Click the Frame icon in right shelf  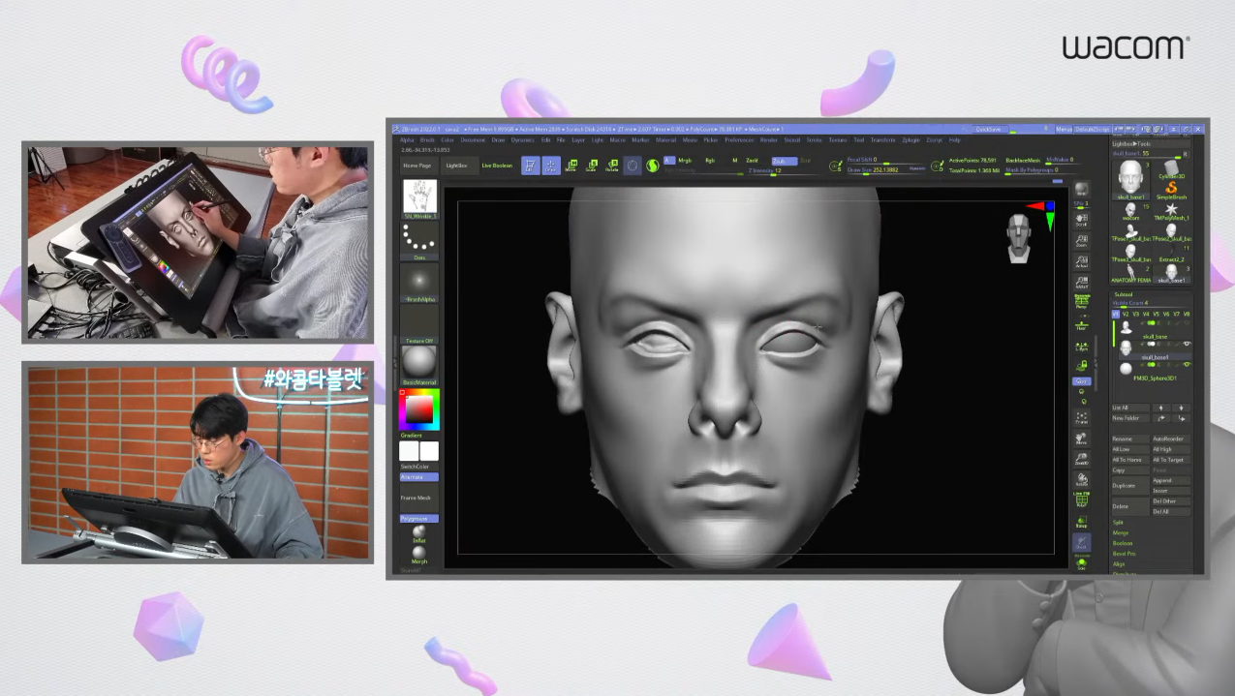click(x=1081, y=418)
